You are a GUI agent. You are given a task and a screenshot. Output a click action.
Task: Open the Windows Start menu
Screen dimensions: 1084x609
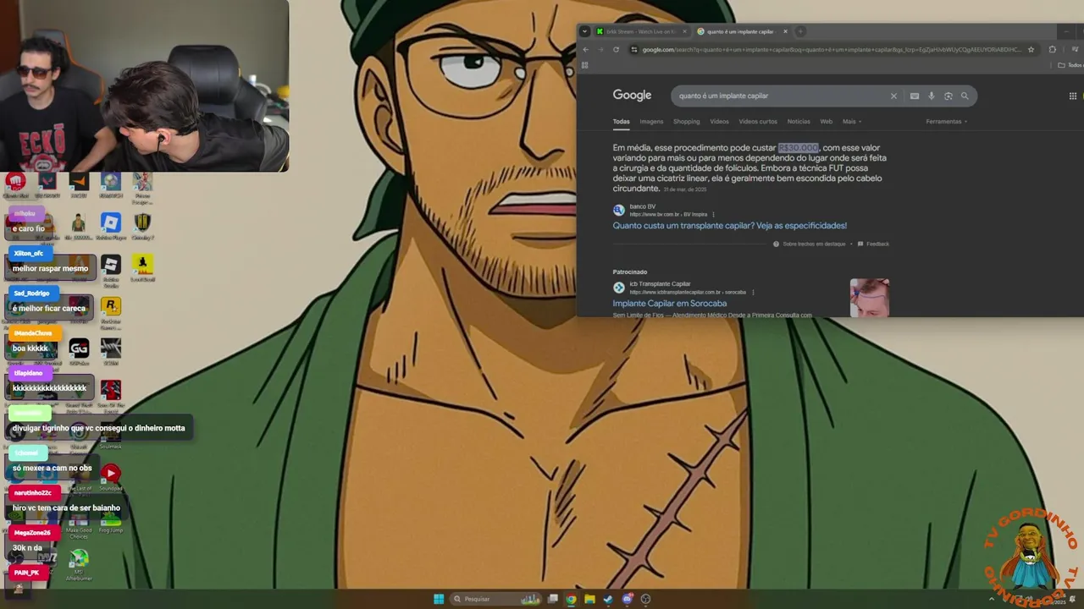coord(439,599)
